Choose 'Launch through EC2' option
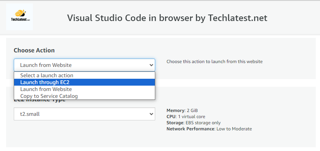 pyautogui.click(x=84, y=82)
